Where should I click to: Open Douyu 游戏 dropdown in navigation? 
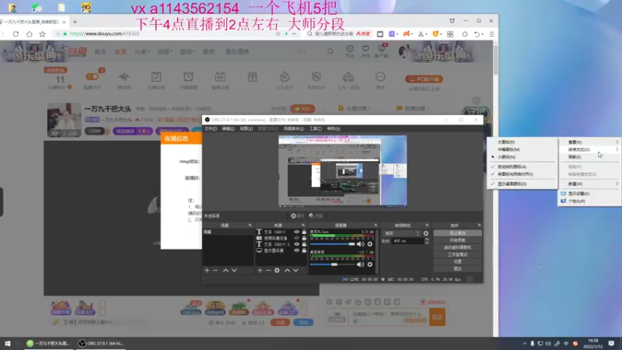(x=187, y=51)
